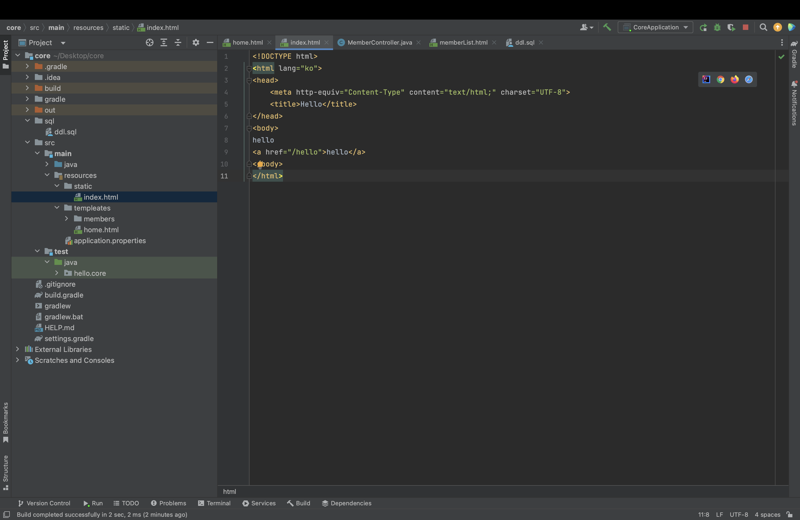Run with coverage shield icon
Screen dimensions: 800x520
tap(731, 27)
